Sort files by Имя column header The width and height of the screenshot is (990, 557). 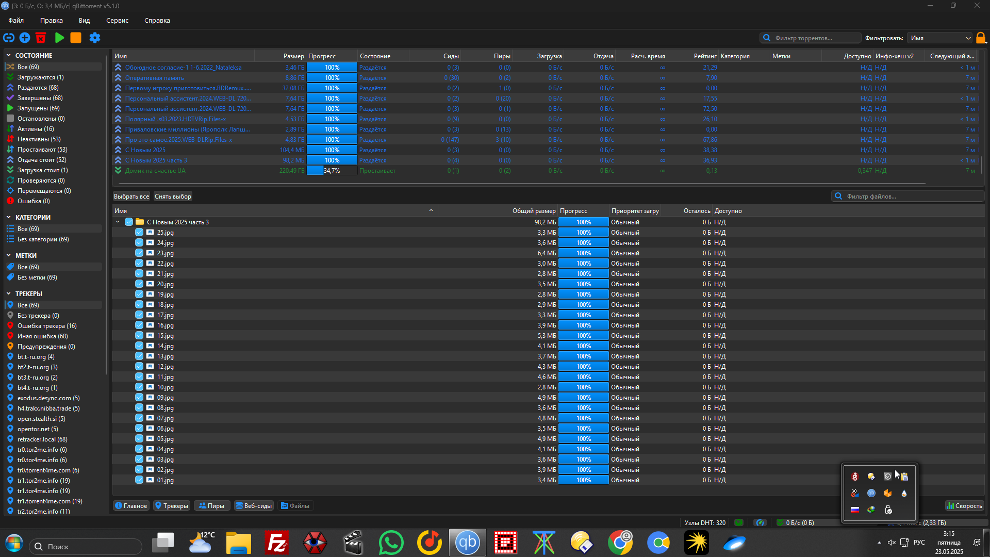pyautogui.click(x=275, y=210)
